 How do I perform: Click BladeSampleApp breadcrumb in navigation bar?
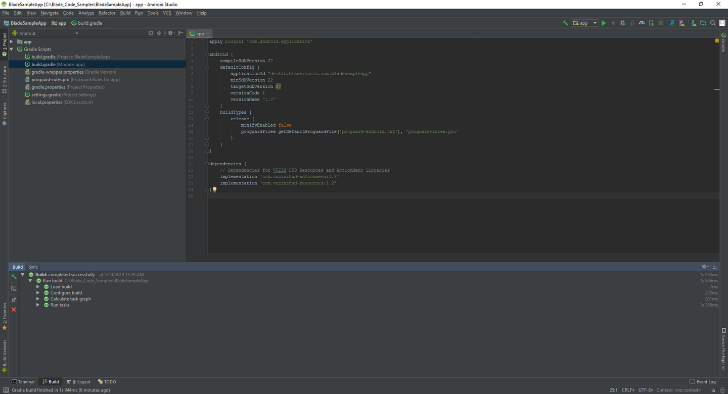[25, 23]
